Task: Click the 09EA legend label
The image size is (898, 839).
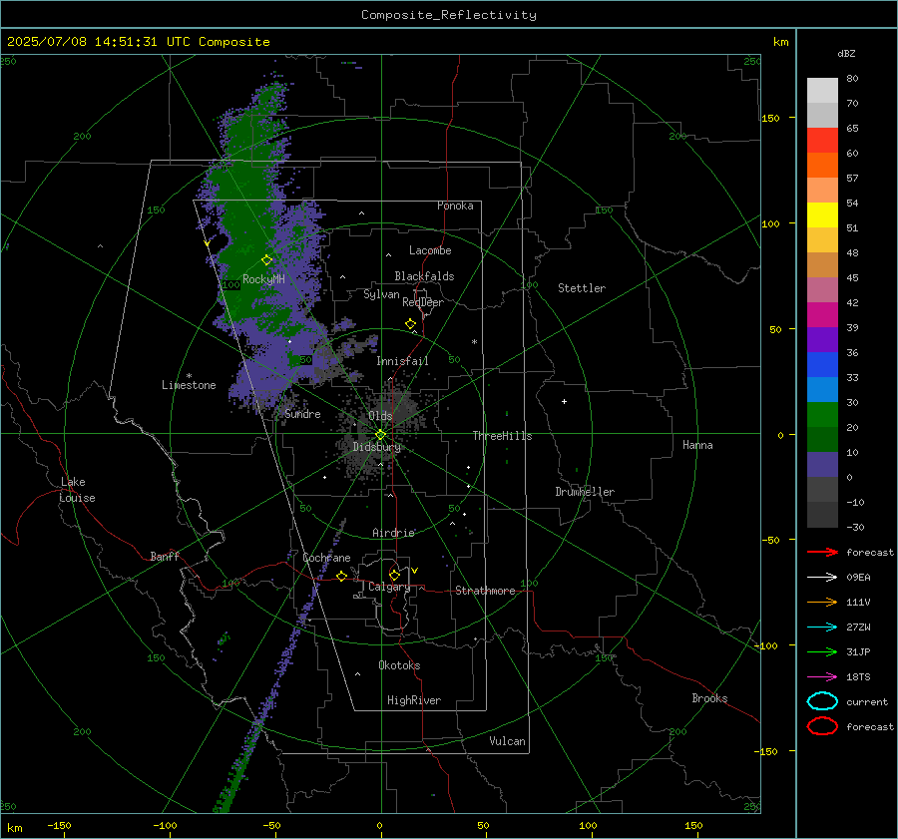Action: (x=858, y=578)
